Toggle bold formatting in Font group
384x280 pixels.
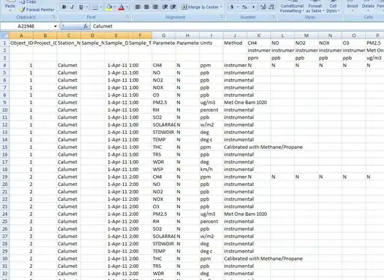pyautogui.click(x=64, y=7)
